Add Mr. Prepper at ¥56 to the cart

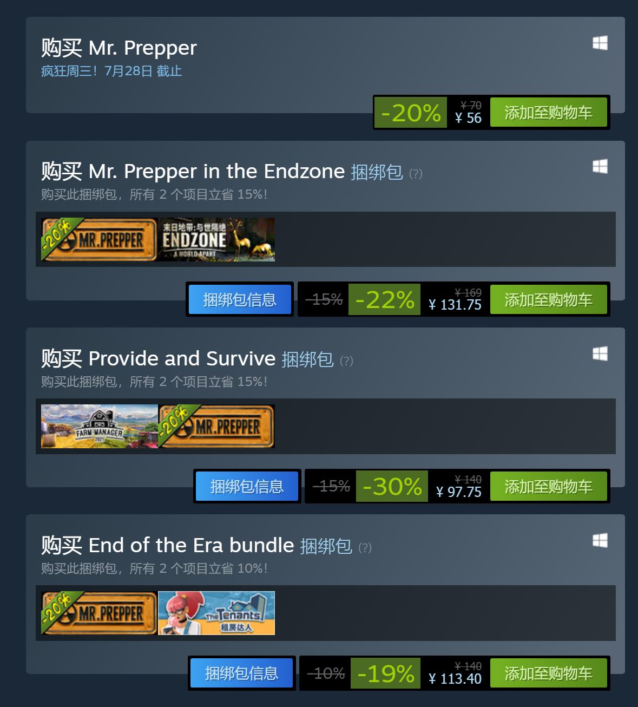pos(549,113)
